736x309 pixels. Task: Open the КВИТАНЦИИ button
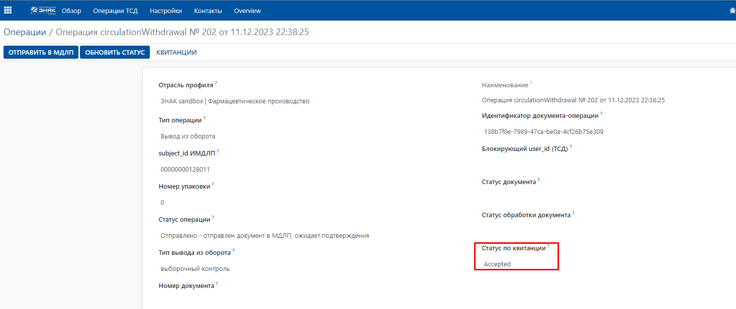[176, 52]
